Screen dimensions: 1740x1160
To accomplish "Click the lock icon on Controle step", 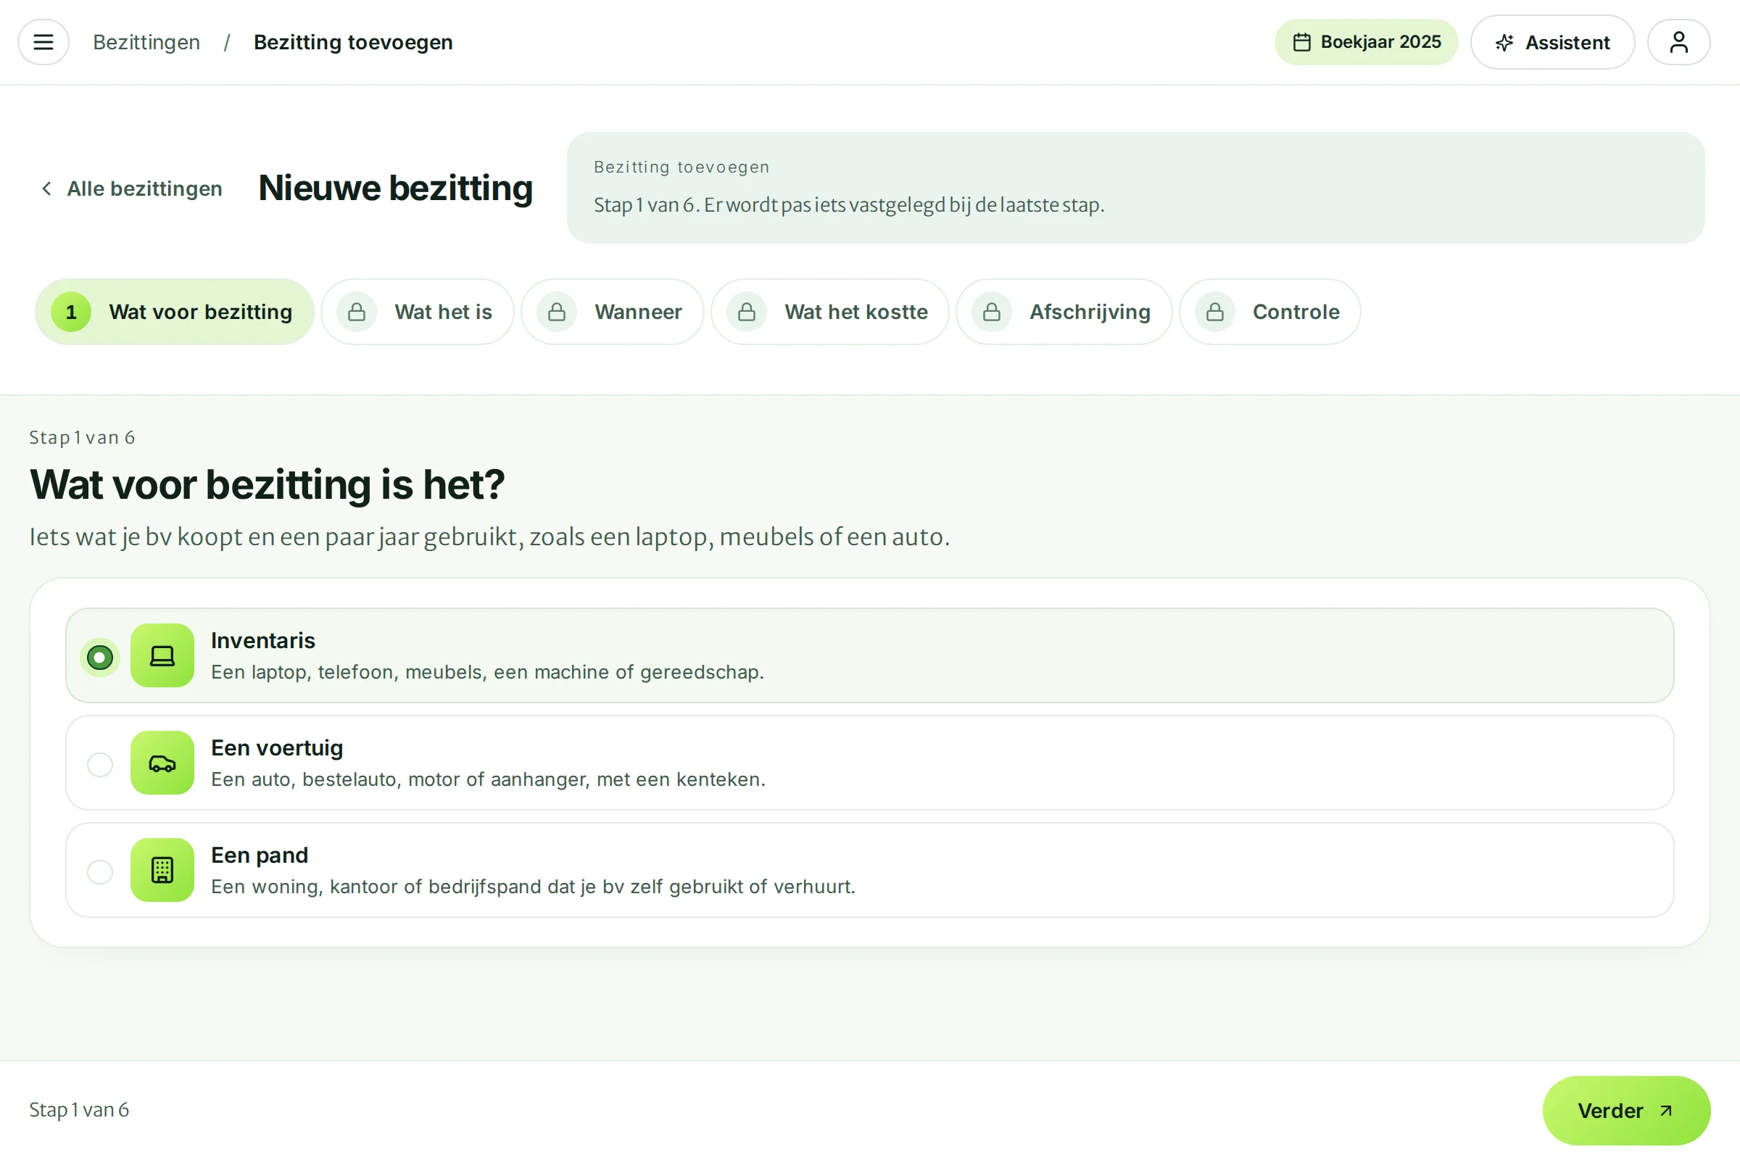I will coord(1215,312).
